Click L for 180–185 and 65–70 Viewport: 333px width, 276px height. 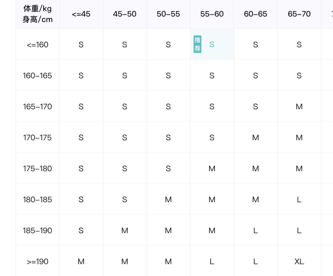[299, 199]
